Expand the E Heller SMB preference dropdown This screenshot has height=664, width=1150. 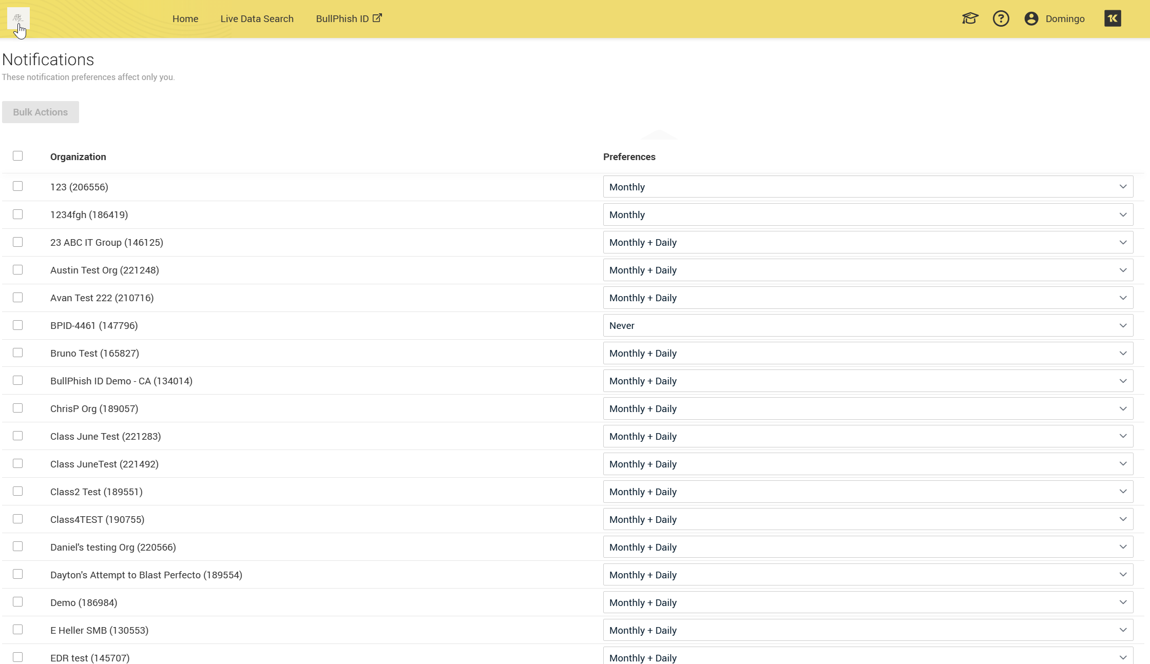point(868,630)
